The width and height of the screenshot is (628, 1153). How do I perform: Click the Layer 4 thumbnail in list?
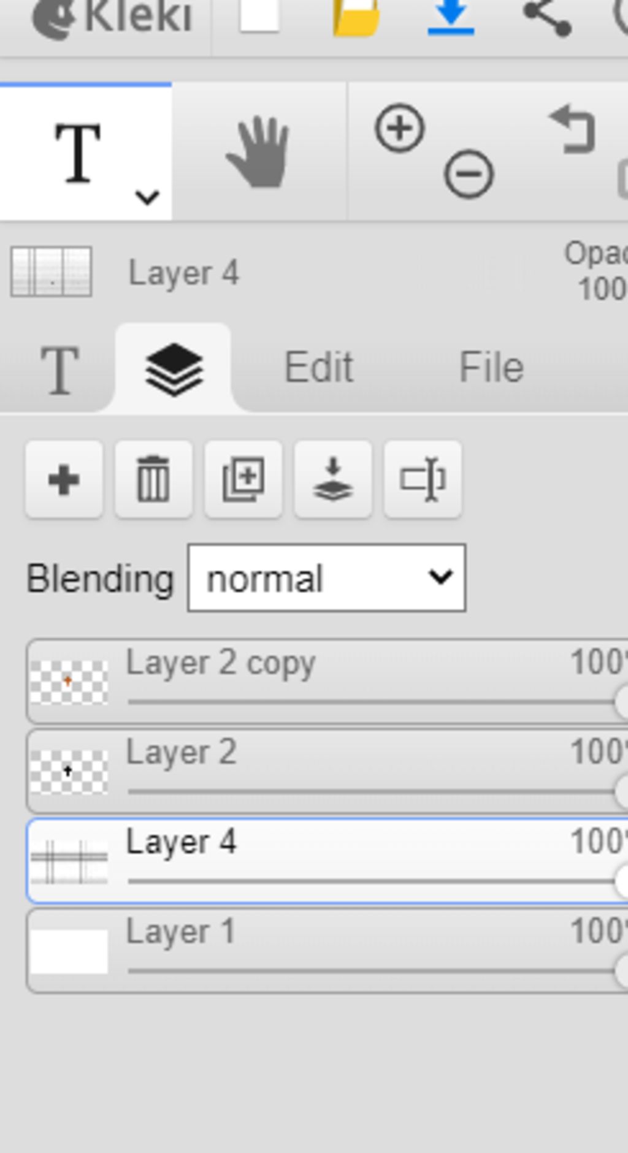point(69,861)
